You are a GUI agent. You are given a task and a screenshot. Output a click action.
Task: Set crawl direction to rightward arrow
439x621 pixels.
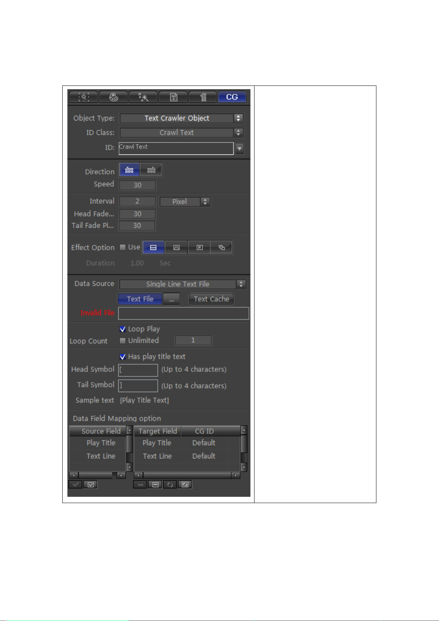tap(151, 170)
